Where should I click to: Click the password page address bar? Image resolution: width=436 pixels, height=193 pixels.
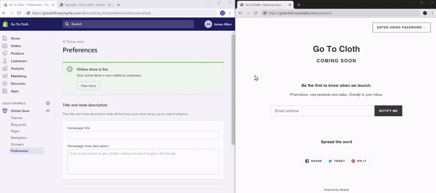(341, 13)
